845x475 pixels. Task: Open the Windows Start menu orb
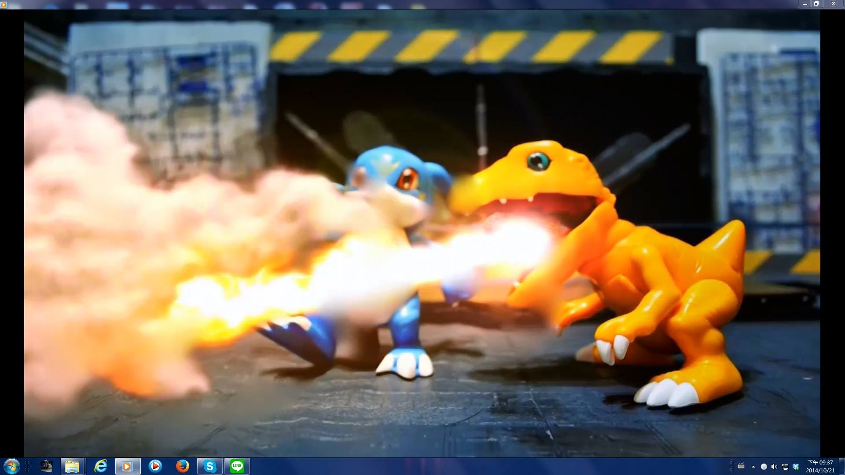click(x=11, y=466)
